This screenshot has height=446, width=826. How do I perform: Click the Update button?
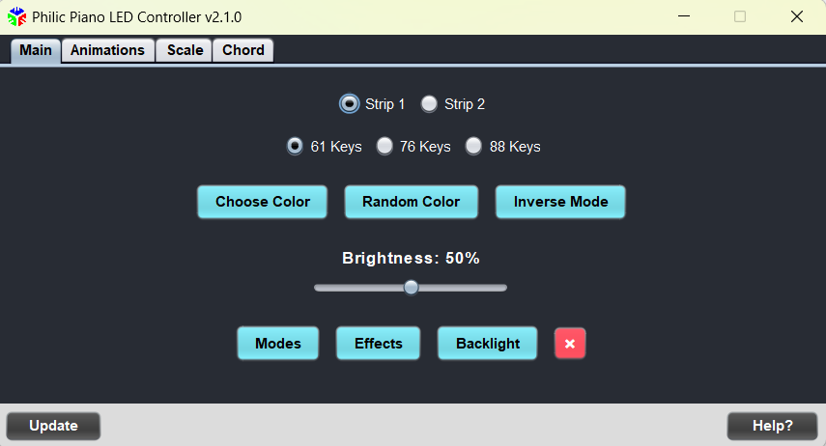[53, 426]
